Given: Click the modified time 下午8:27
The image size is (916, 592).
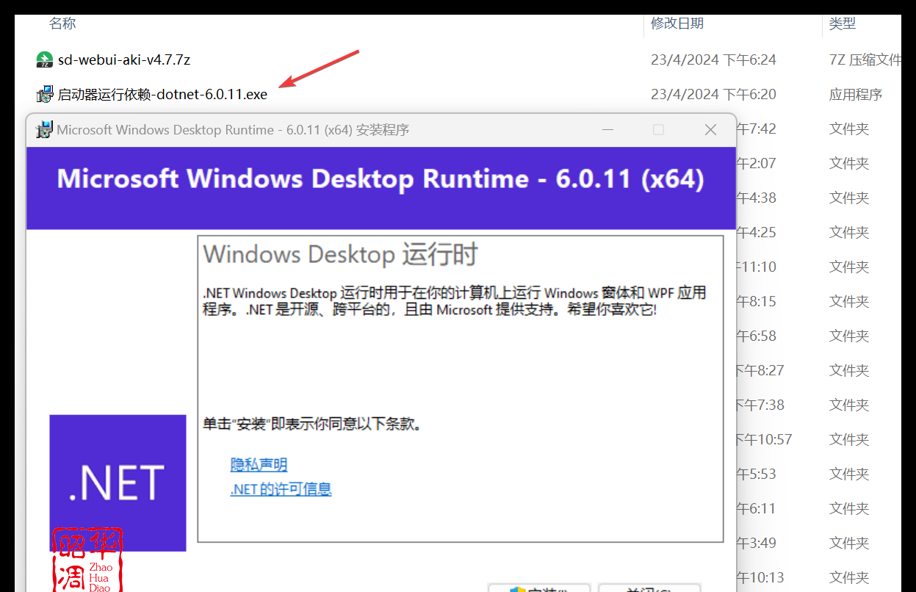Looking at the screenshot, I should pyautogui.click(x=760, y=370).
